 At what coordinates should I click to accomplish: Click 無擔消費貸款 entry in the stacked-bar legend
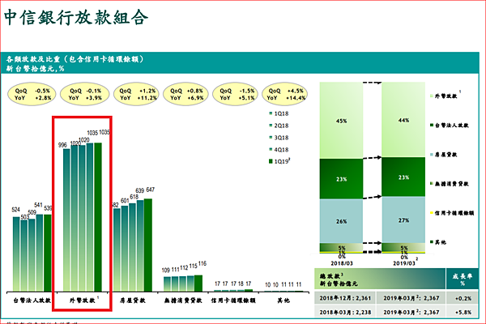pyautogui.click(x=449, y=184)
